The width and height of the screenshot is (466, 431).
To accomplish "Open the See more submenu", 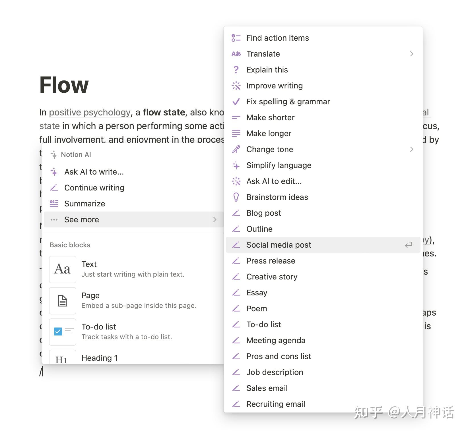I will click(x=82, y=219).
